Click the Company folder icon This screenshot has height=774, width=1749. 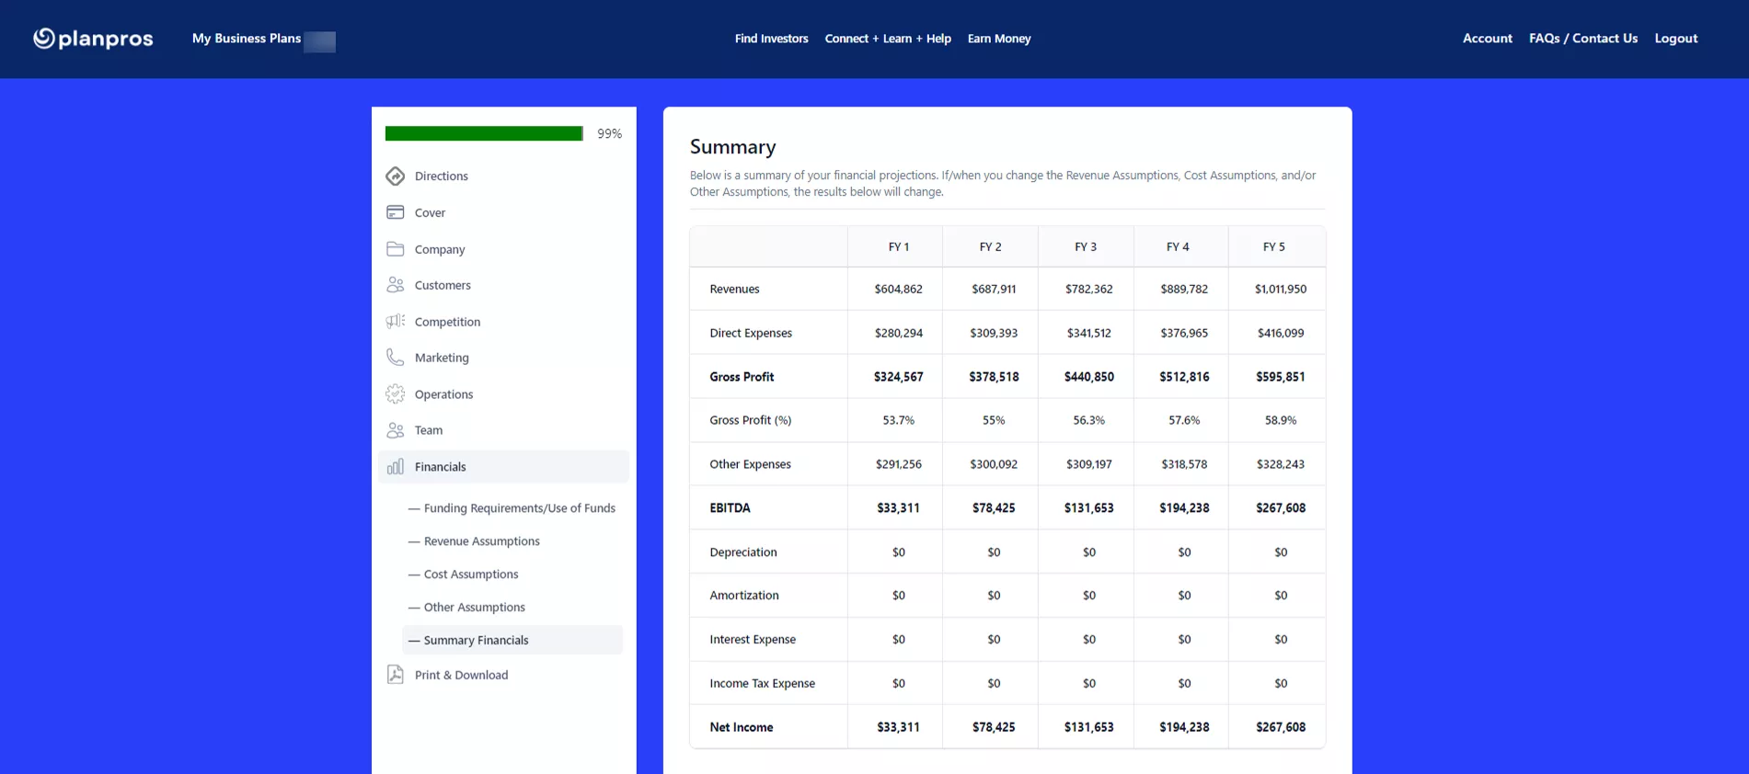396,249
